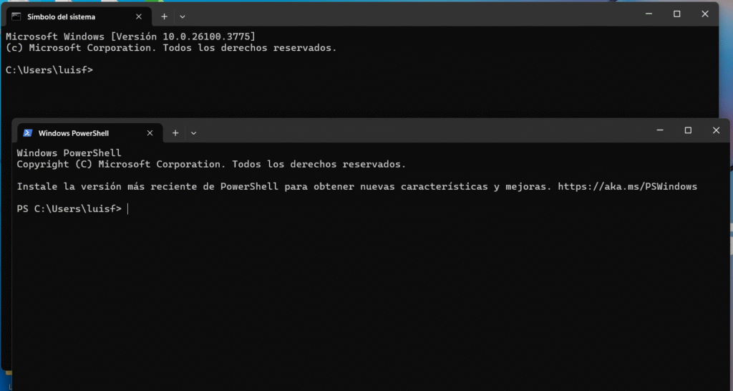The image size is (733, 391).
Task: Click the Command Prompt icon in Símbolo del sistema tab
Action: (x=16, y=17)
